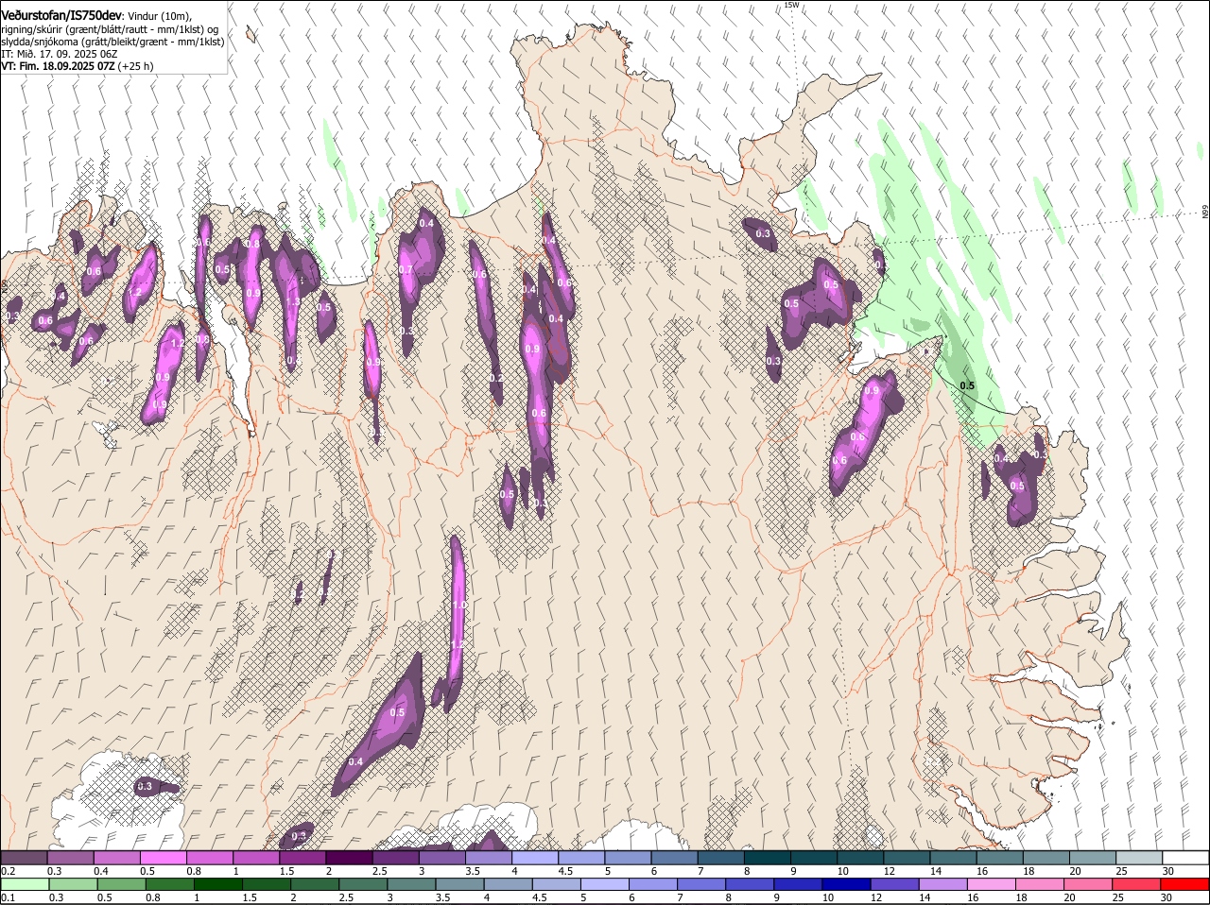Click '20' label under lower color bar
This screenshot has width=1210, height=905.
click(1070, 897)
